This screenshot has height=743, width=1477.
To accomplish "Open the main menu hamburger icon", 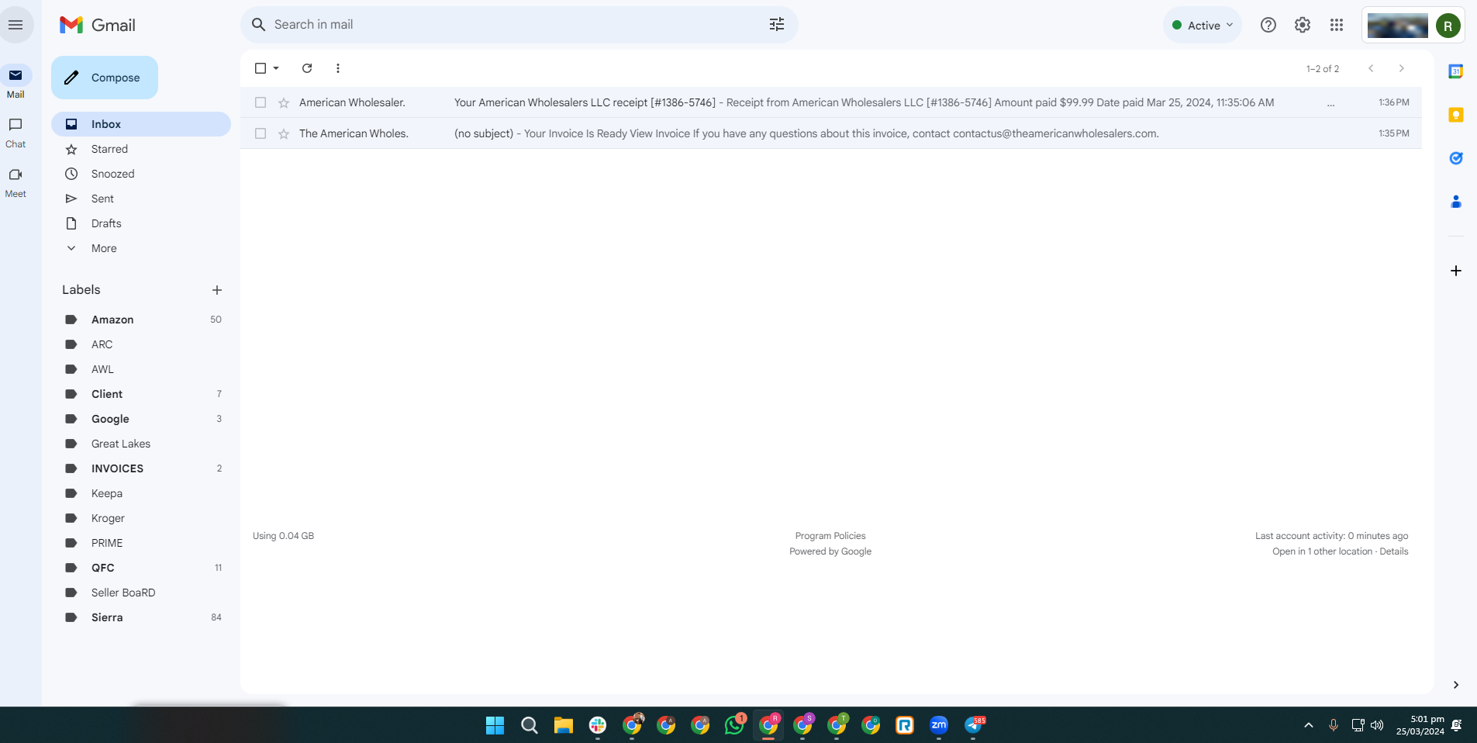I will click(x=16, y=25).
